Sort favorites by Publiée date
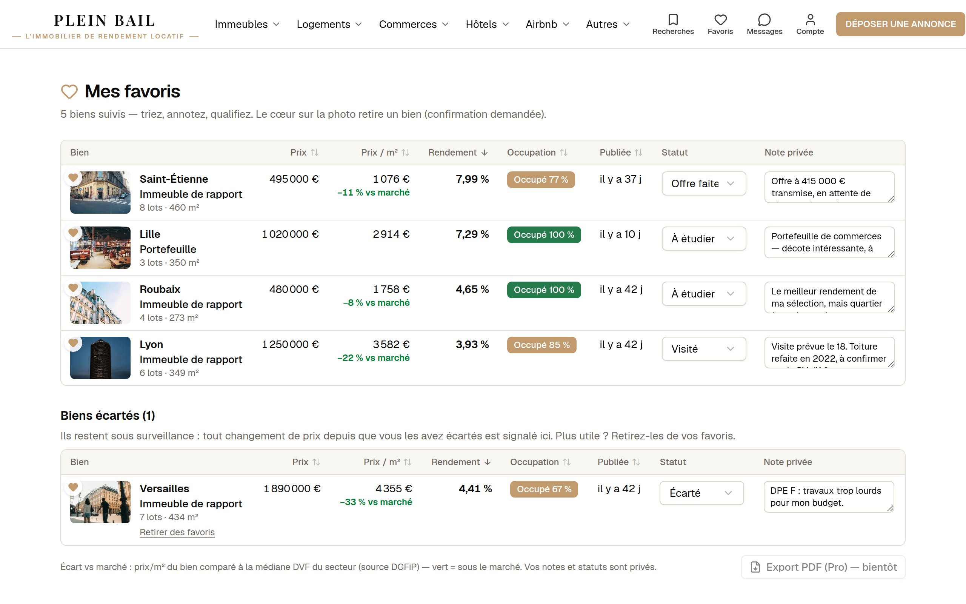Viewport: 966px width, 604px height. coord(621,153)
